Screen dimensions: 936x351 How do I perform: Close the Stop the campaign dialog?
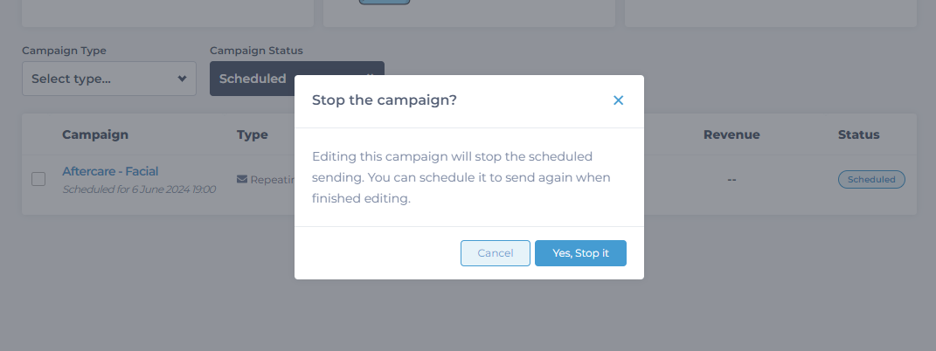pos(618,100)
